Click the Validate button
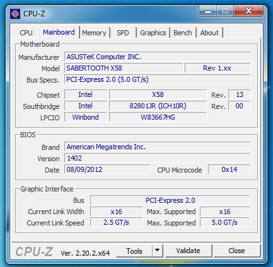Screen dimensions: 273x267 click(188, 251)
